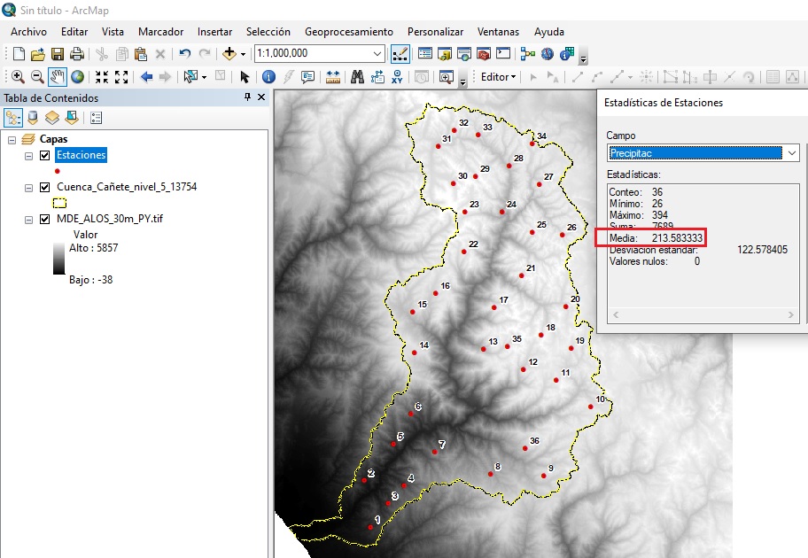The width and height of the screenshot is (808, 558).
Task: Open the Geoprocesamiento menu
Action: pos(349,32)
